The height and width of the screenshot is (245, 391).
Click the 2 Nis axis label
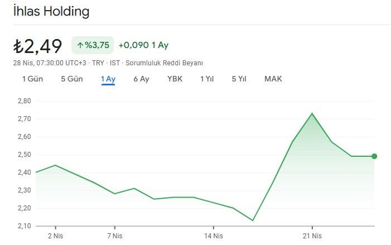[55, 236]
